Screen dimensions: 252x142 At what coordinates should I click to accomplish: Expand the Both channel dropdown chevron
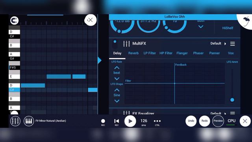coord(201,27)
